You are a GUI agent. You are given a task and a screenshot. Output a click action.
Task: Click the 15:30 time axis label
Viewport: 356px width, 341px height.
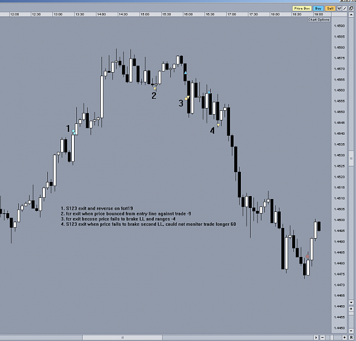(166, 14)
